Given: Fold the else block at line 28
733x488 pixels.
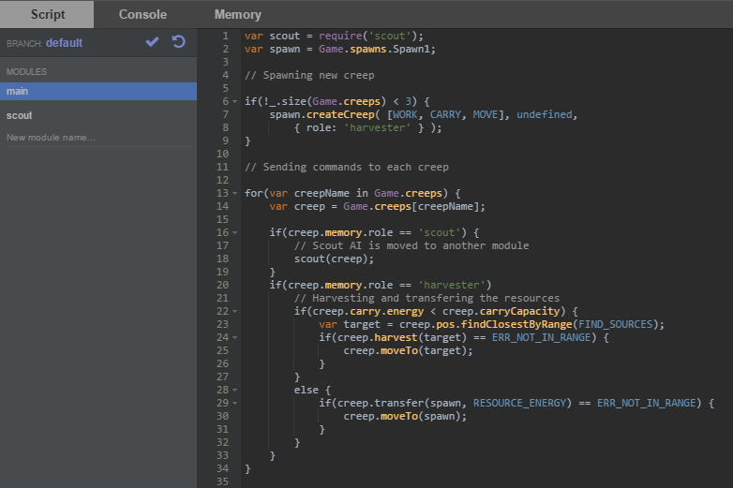Looking at the screenshot, I should [234, 390].
